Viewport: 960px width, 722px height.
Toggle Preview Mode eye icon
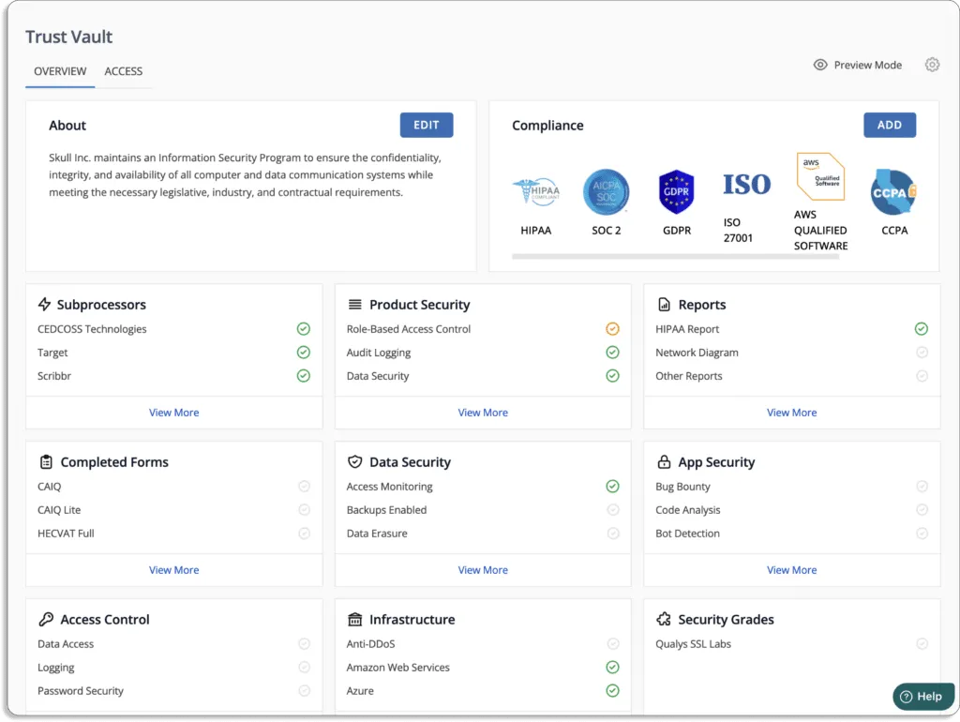[x=819, y=65]
